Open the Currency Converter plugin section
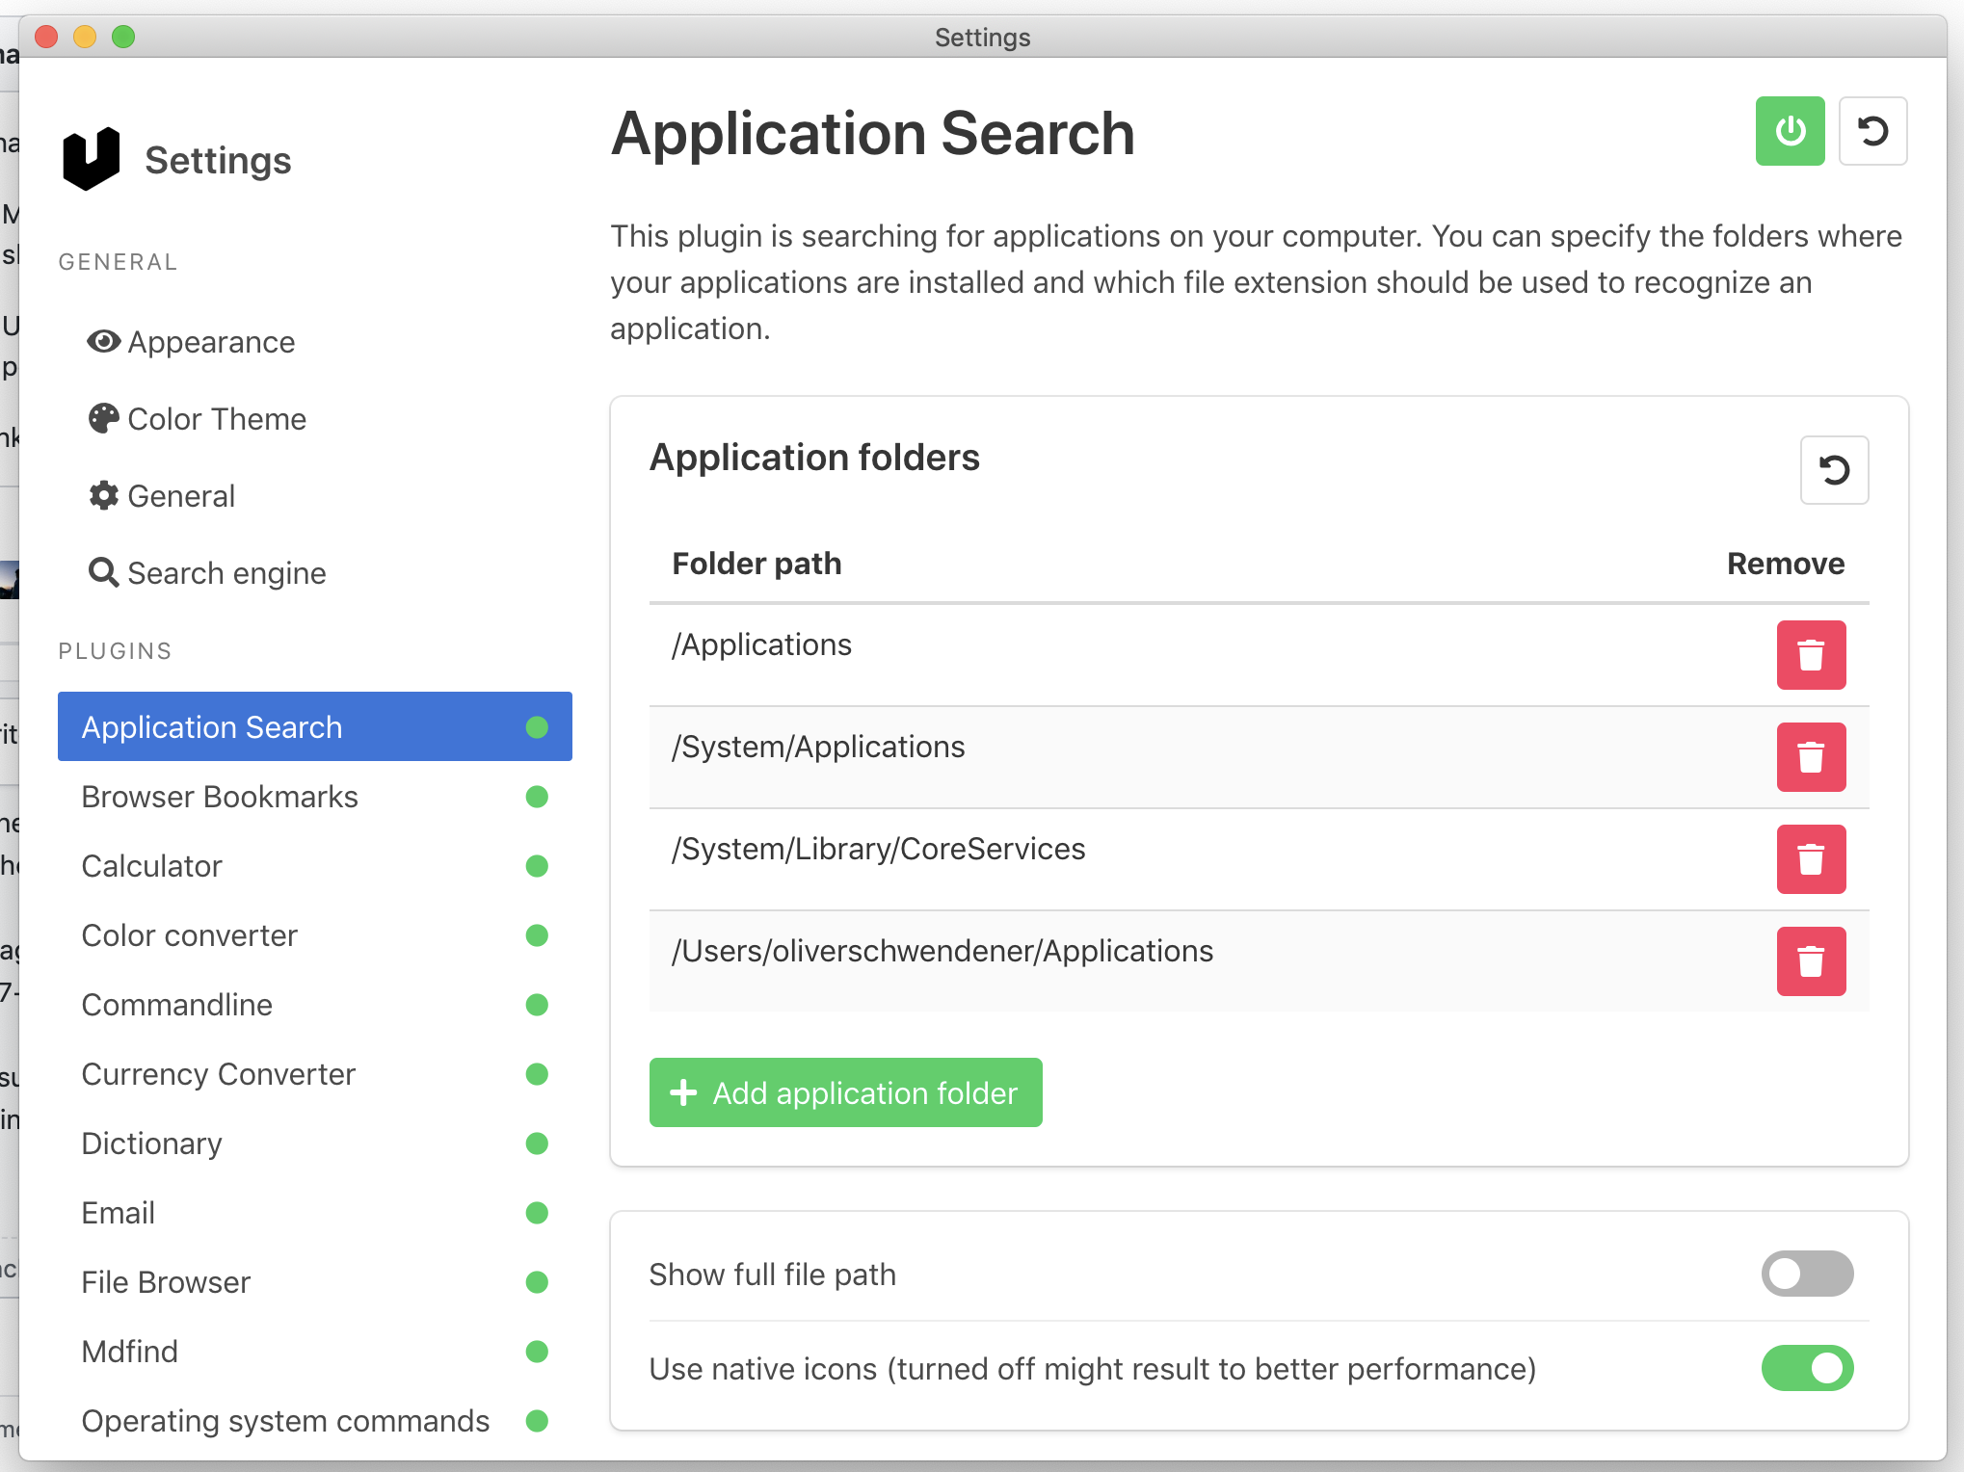 tap(219, 1074)
